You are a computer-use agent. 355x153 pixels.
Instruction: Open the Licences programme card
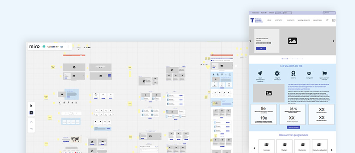click(x=267, y=146)
